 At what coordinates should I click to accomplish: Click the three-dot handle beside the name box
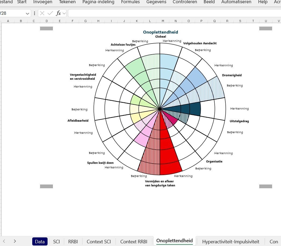coord(34,13)
